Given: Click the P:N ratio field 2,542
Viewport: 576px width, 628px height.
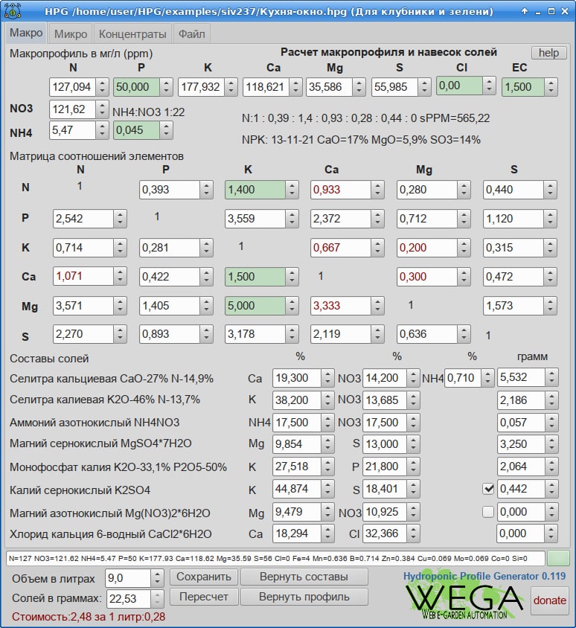Looking at the screenshot, I should pos(83,219).
